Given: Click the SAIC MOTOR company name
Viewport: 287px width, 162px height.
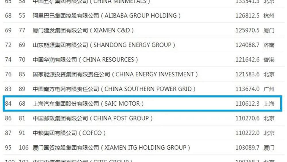Looking at the screenshot, I should pyautogui.click(x=88, y=104).
